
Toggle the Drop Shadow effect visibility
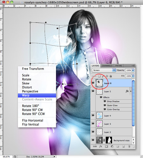coord(105,101)
